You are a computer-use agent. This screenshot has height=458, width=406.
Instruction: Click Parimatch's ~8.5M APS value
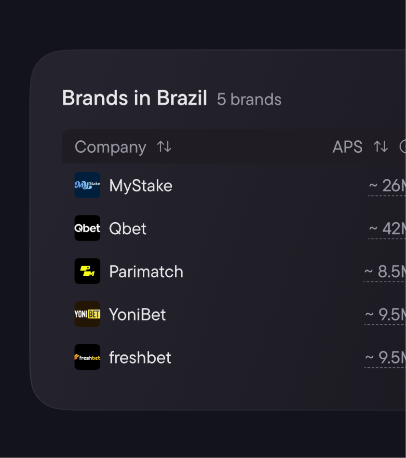[x=385, y=271]
